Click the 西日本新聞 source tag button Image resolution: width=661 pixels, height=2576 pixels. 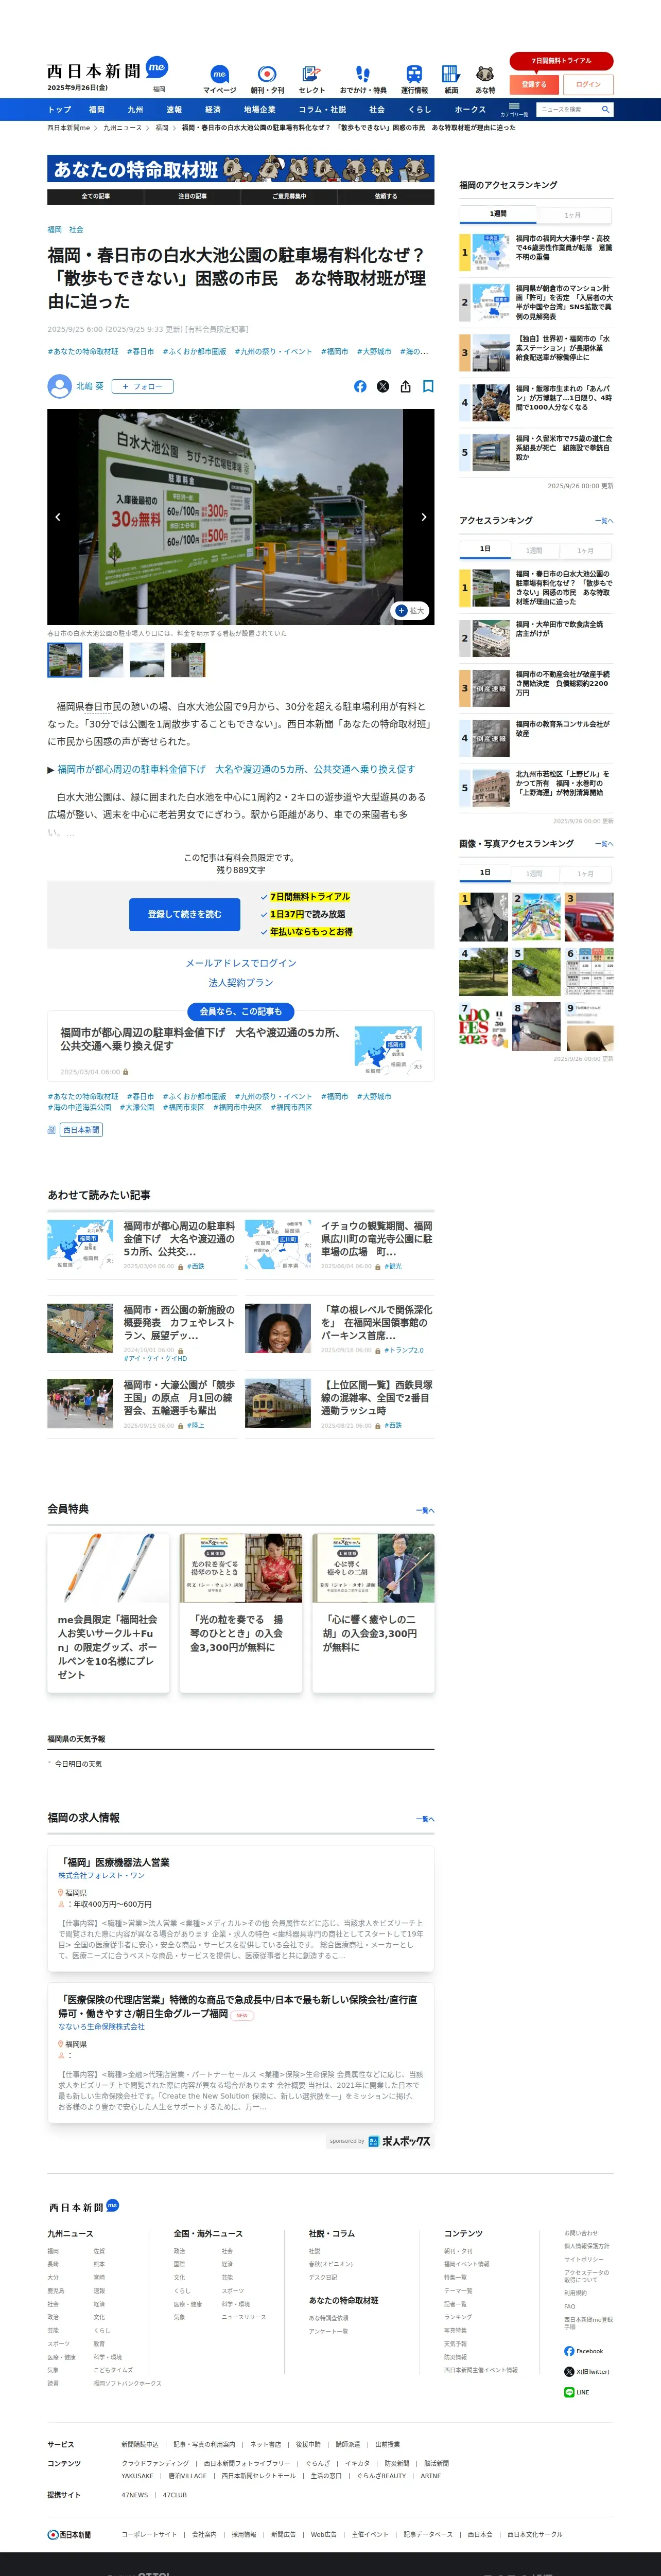coord(81,1130)
